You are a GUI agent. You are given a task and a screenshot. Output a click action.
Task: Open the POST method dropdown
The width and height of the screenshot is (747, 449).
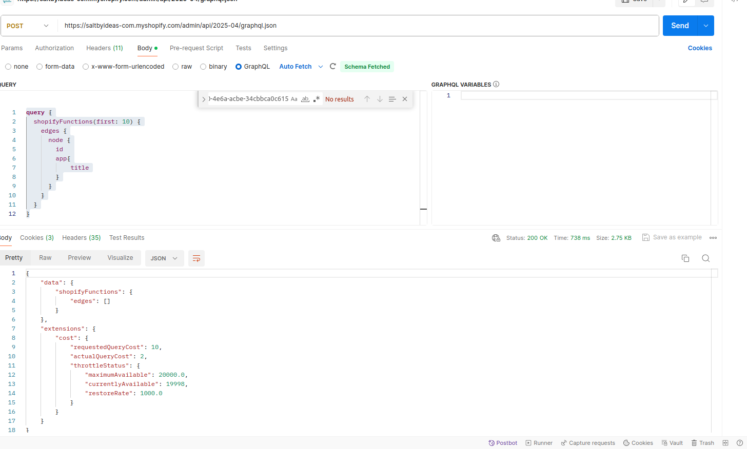pyautogui.click(x=28, y=26)
